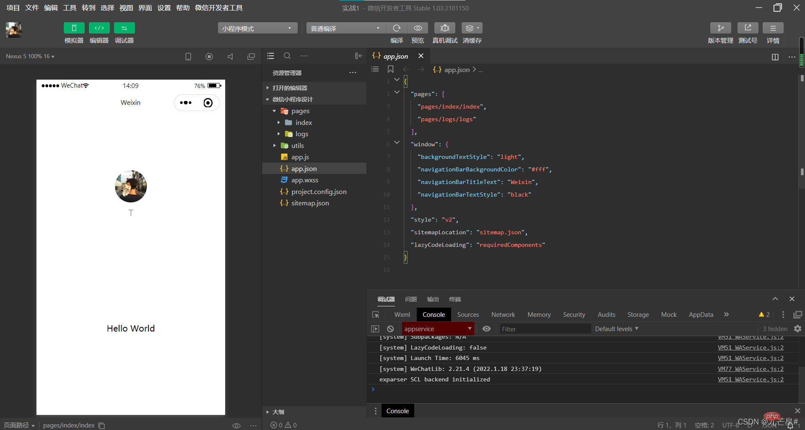Open the appservice context dropdown
The width and height of the screenshot is (805, 430).
click(x=438, y=329)
